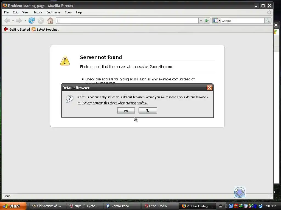
Task: Open the View menu
Action: [x=25, y=12]
